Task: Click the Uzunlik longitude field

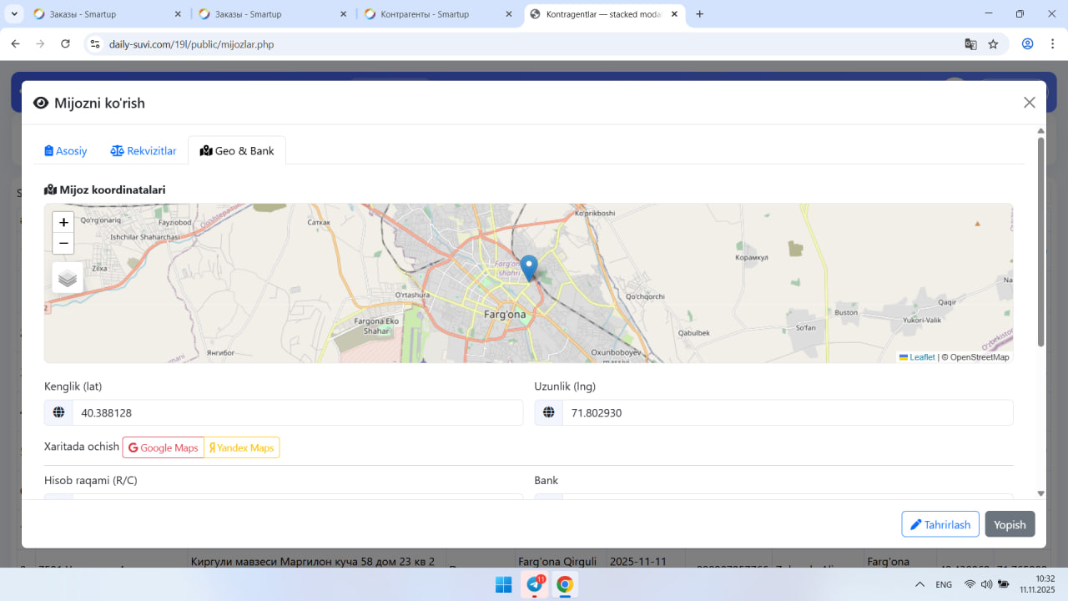Action: coord(787,412)
